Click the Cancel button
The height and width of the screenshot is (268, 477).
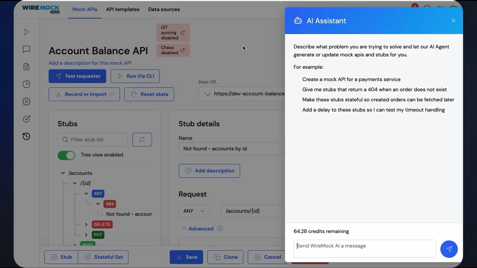pos(267,257)
